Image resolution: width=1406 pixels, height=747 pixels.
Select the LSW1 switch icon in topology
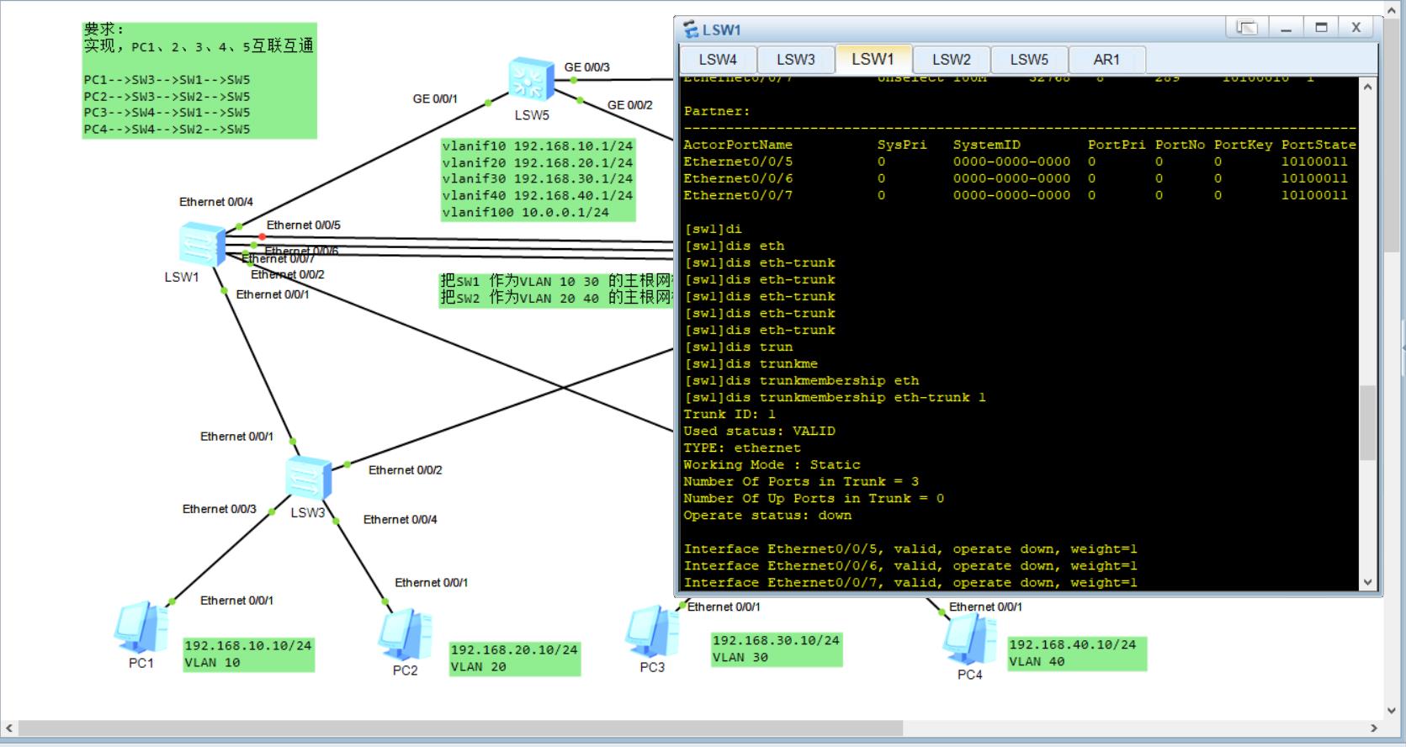[202, 245]
